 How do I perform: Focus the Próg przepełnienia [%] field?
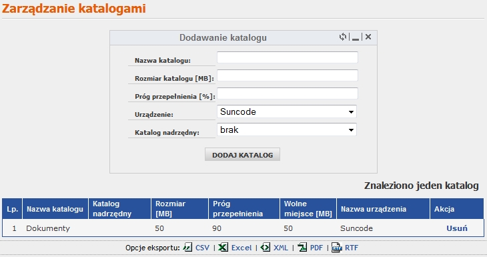[288, 93]
